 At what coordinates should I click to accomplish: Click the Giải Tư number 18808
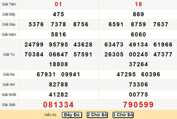click(58, 64)
